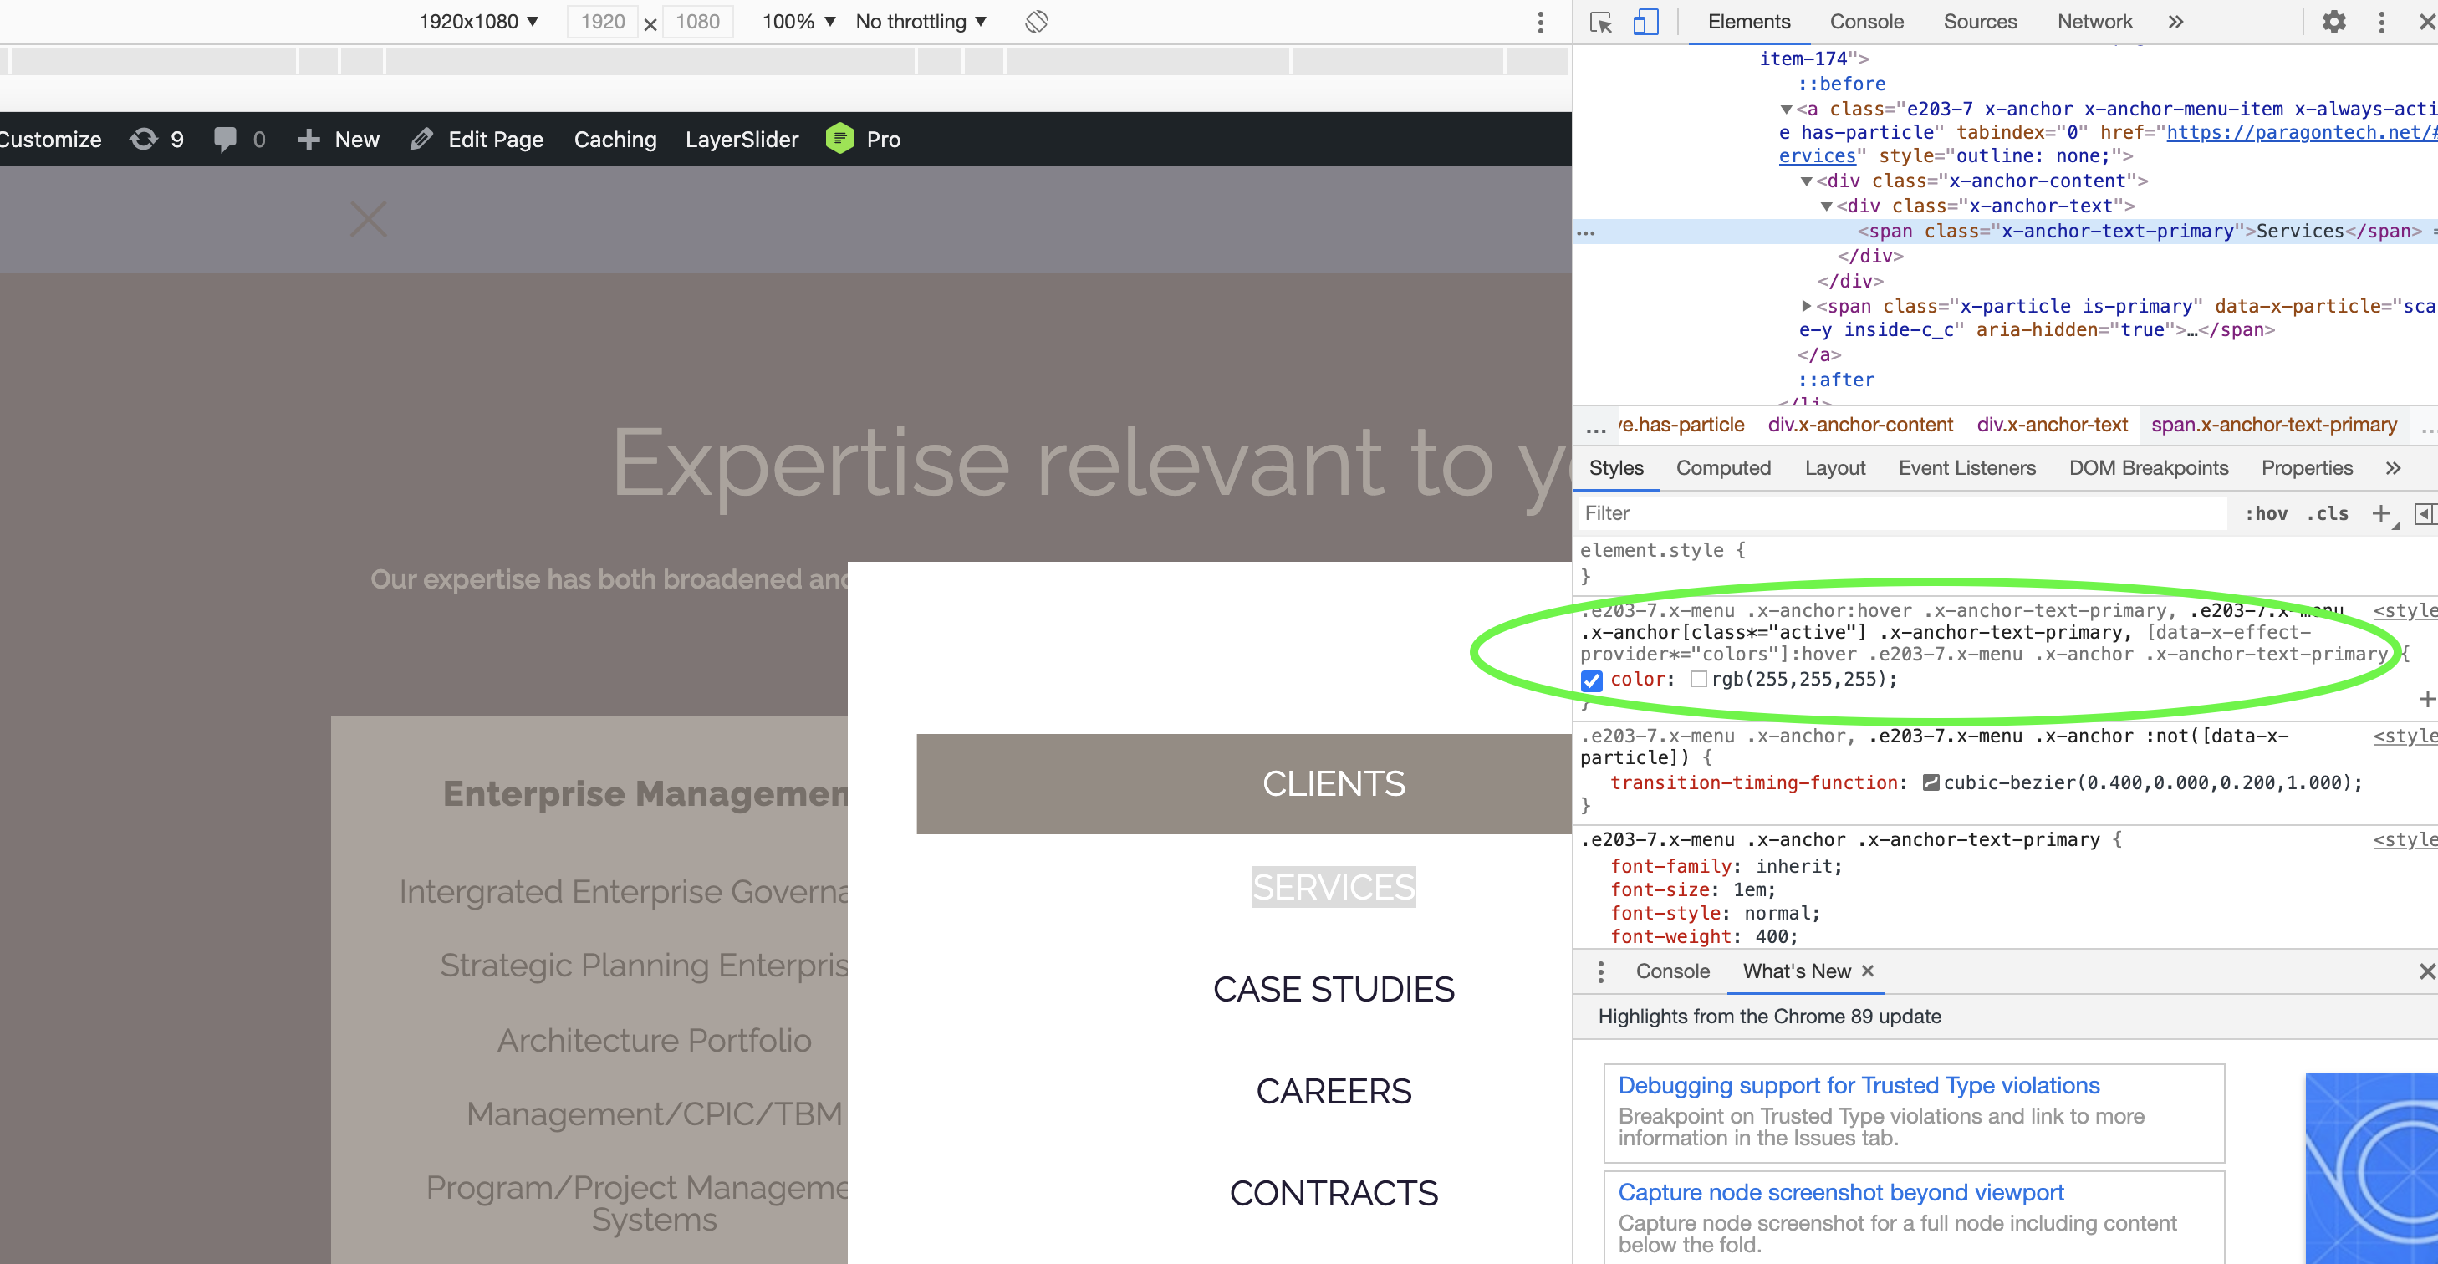Show more DevTools panel tabs chevron
The image size is (2438, 1264).
2175,22
